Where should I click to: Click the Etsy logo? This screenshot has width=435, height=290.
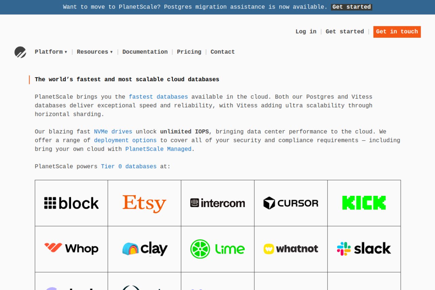(x=144, y=203)
